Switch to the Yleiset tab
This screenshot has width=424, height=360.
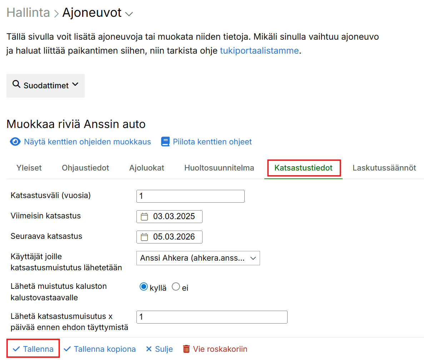[x=29, y=168]
